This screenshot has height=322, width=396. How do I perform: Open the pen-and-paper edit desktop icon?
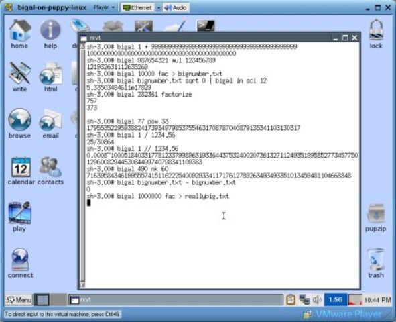tap(176, 25)
